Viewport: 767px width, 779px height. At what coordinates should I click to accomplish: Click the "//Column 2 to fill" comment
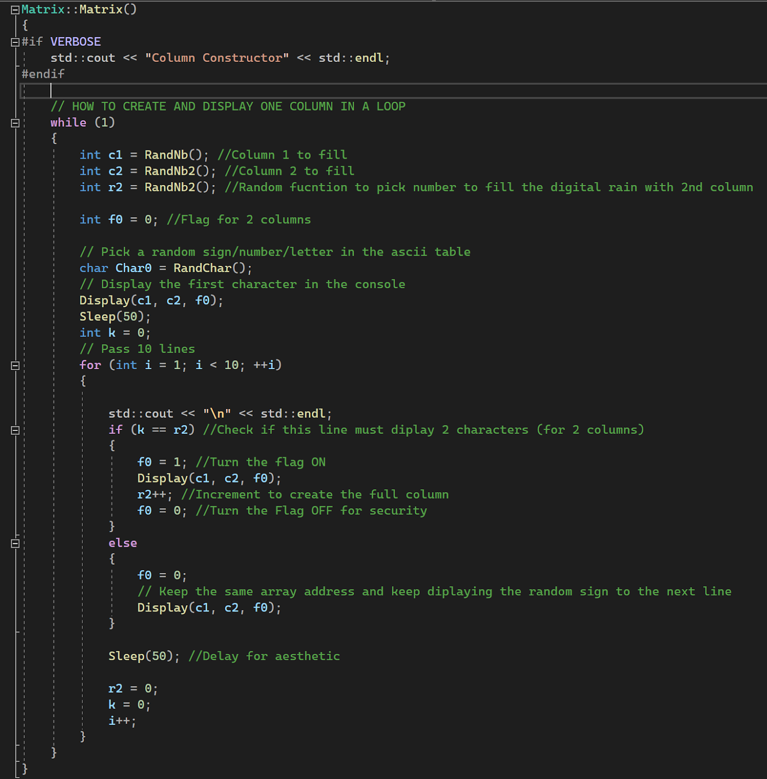[x=289, y=171]
